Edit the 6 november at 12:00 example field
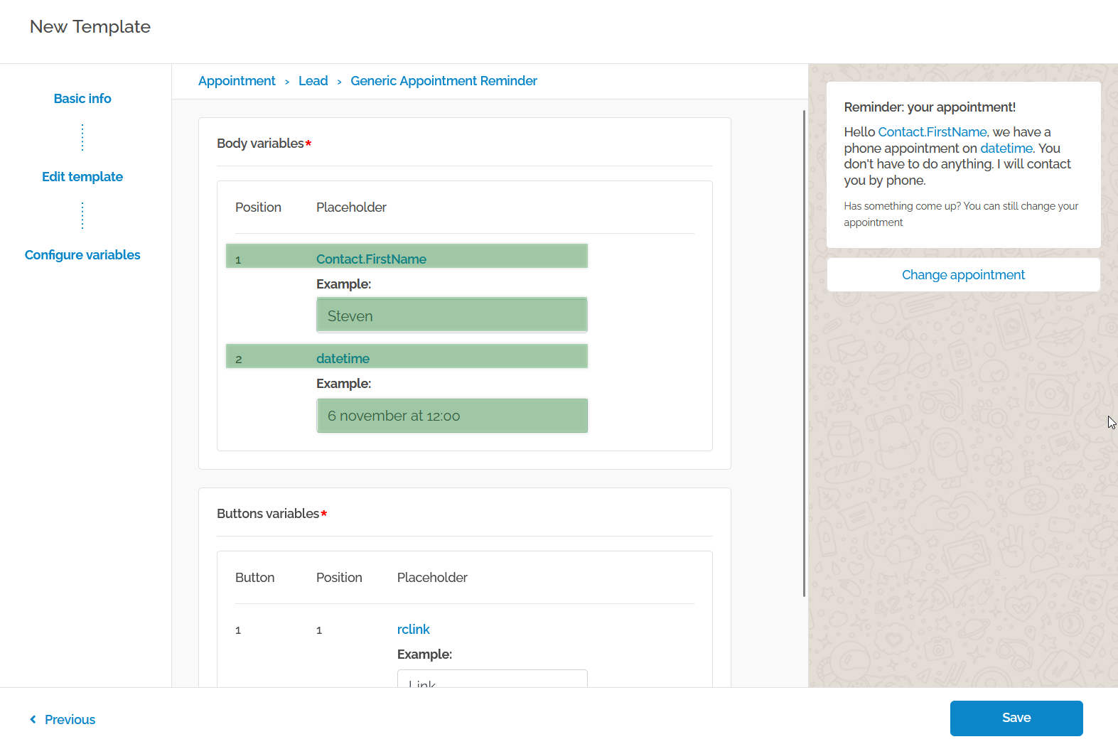 coord(452,416)
